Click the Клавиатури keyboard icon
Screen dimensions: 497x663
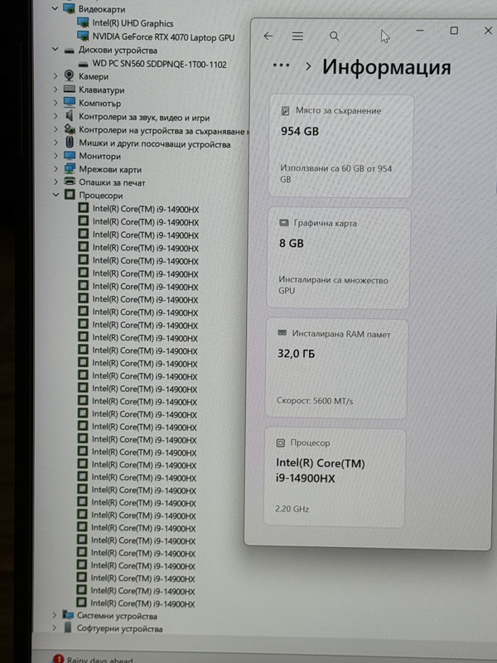click(70, 90)
